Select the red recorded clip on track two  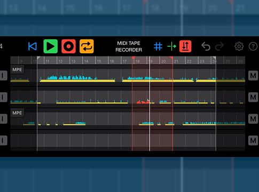coord(143,101)
